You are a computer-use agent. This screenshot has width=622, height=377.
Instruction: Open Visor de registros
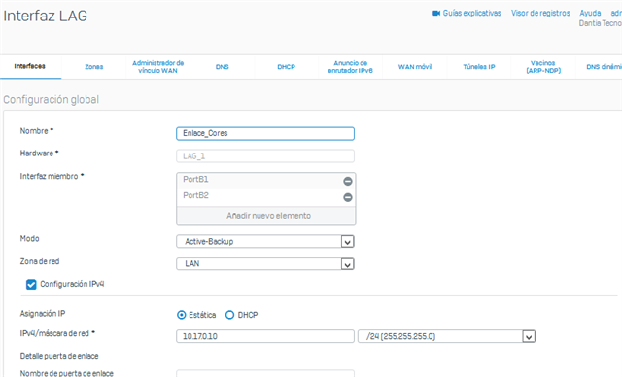(540, 13)
